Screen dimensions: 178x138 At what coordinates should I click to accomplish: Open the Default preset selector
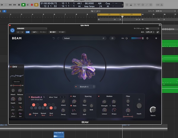pos(82,38)
